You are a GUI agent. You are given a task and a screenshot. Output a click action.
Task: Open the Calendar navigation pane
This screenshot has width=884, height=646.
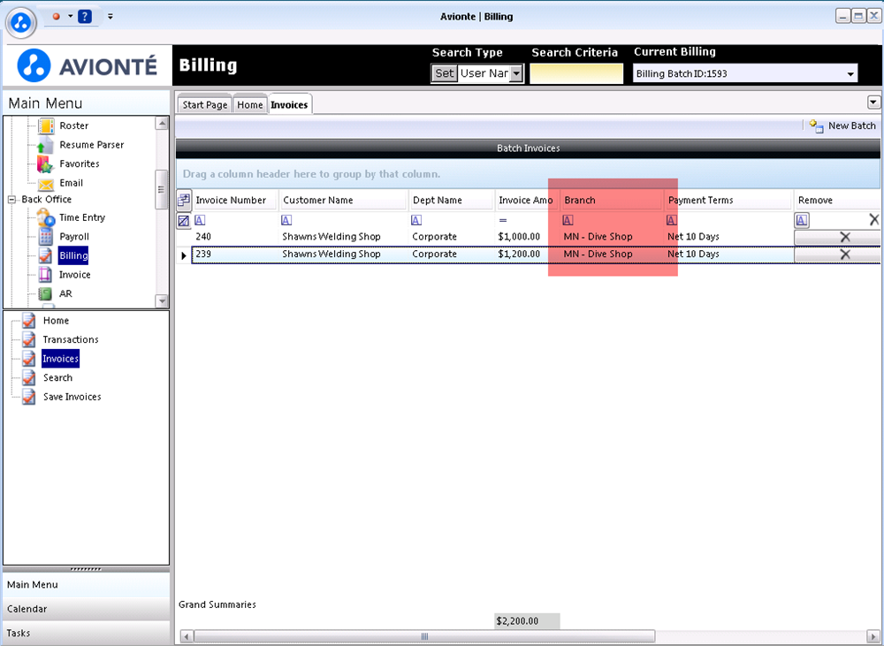(87, 609)
